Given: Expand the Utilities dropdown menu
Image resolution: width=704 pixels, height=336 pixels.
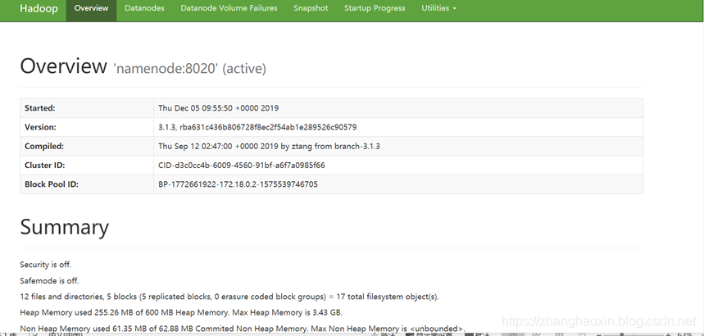Looking at the screenshot, I should pyautogui.click(x=439, y=8).
